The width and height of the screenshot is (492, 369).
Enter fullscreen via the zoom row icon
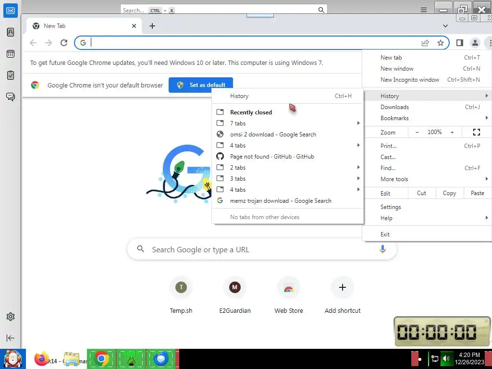click(x=476, y=132)
